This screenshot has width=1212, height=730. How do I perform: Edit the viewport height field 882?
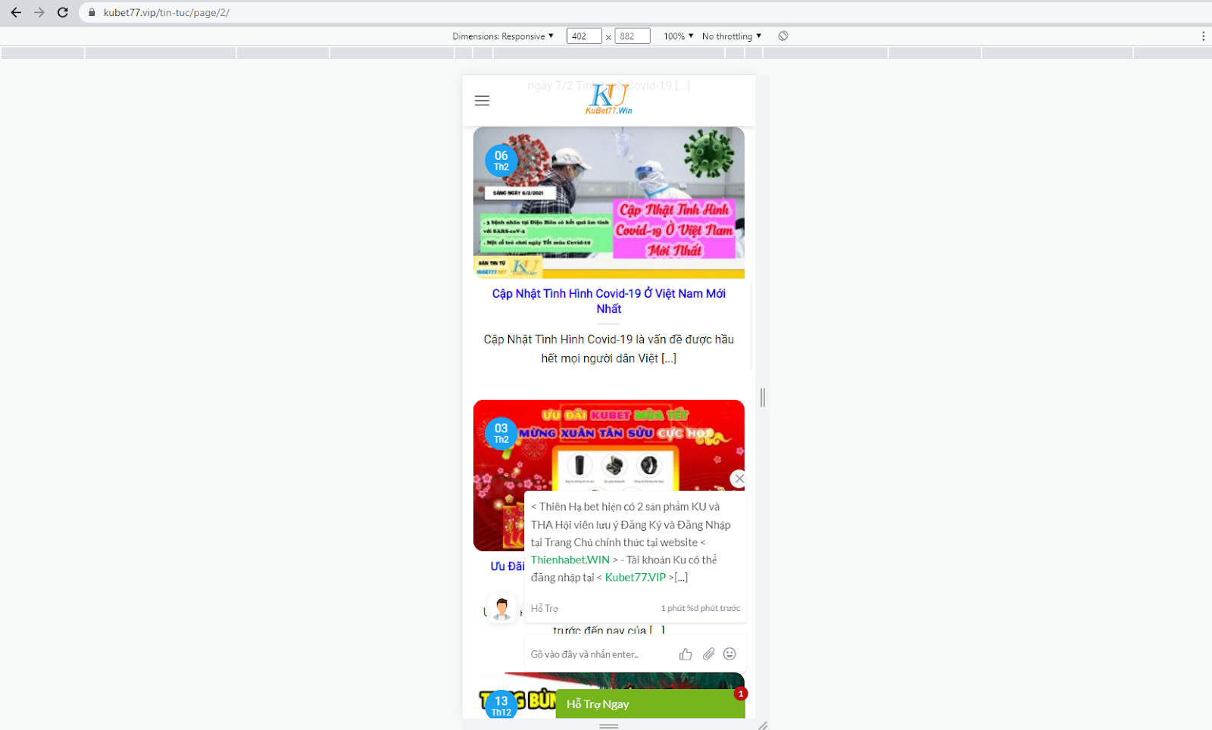[x=633, y=36]
